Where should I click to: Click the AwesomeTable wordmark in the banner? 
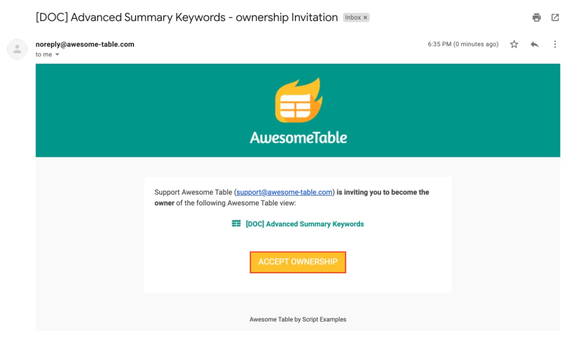click(298, 137)
